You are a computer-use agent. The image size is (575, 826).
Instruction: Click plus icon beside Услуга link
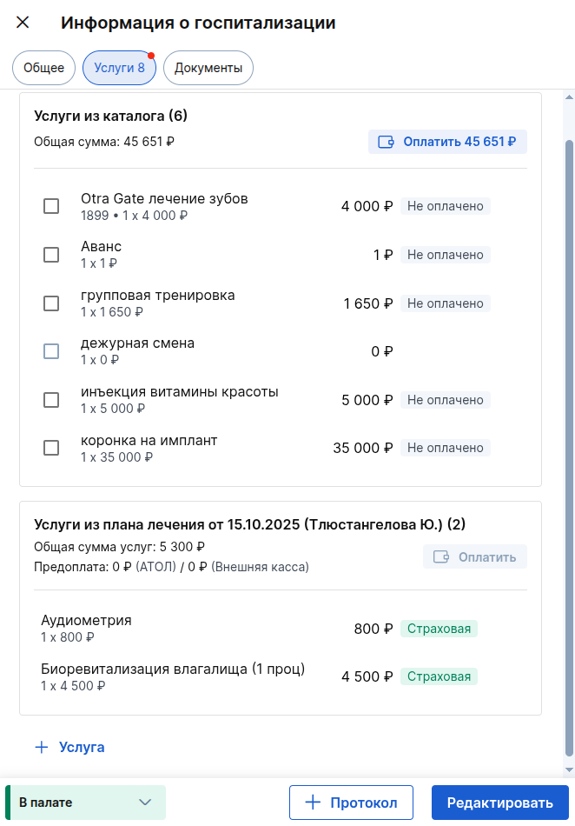click(x=41, y=747)
